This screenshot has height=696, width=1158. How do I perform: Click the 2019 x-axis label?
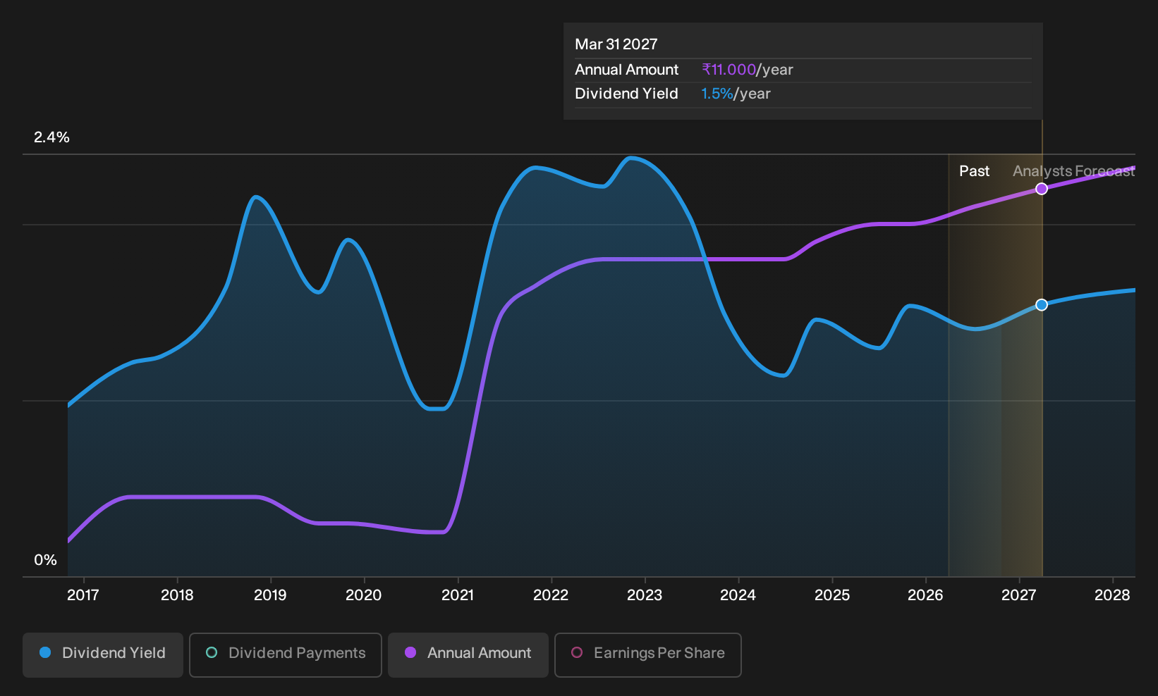270,595
